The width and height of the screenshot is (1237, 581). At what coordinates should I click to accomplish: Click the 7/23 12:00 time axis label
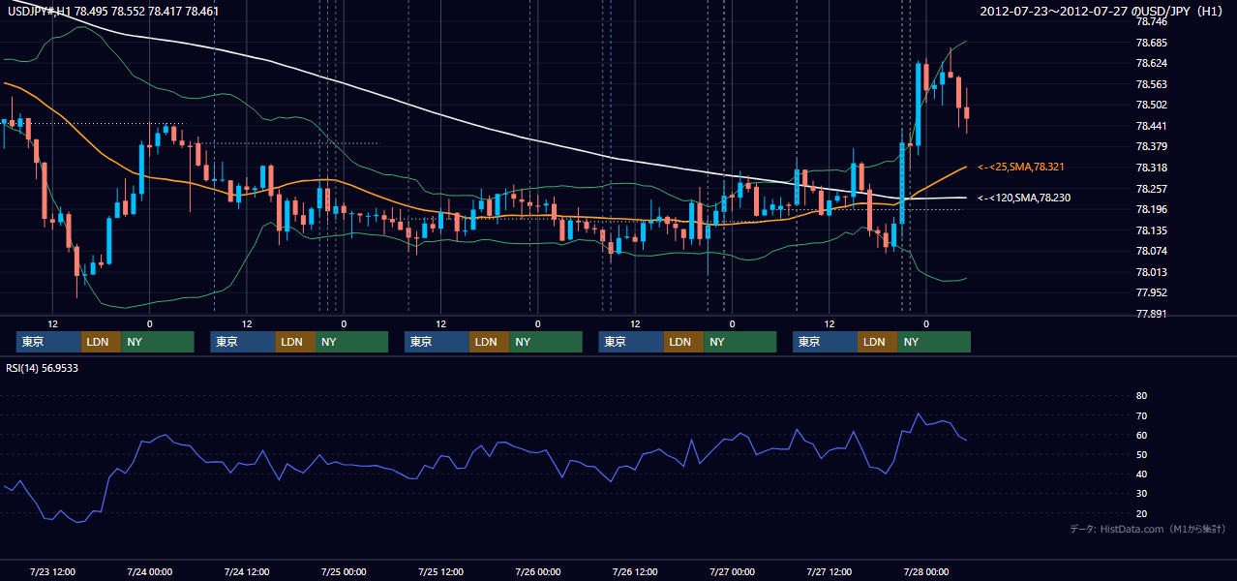52,571
